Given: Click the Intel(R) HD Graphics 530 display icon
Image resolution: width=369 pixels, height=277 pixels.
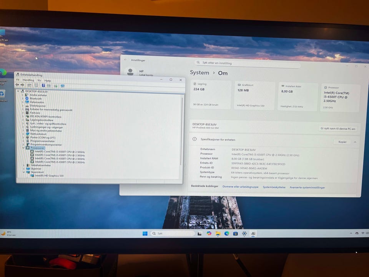Looking at the screenshot, I should click(x=32, y=175).
